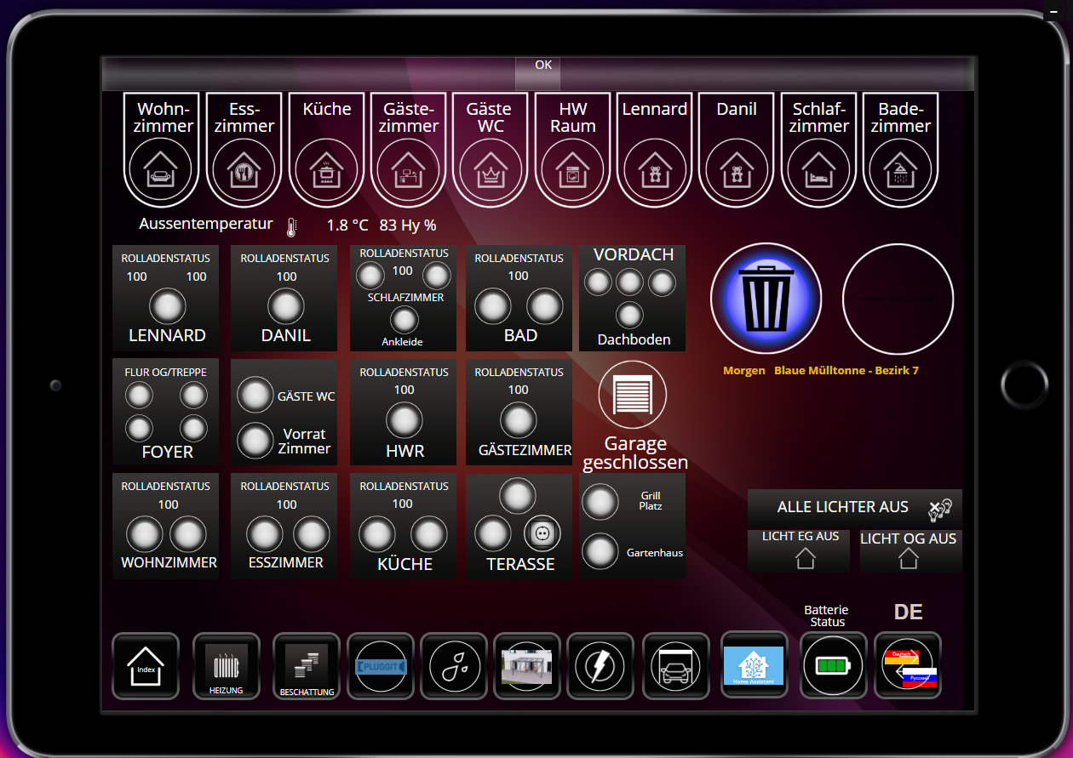This screenshot has width=1073, height=758.
Task: Toggle the Lennard room light
Action: click(x=167, y=305)
